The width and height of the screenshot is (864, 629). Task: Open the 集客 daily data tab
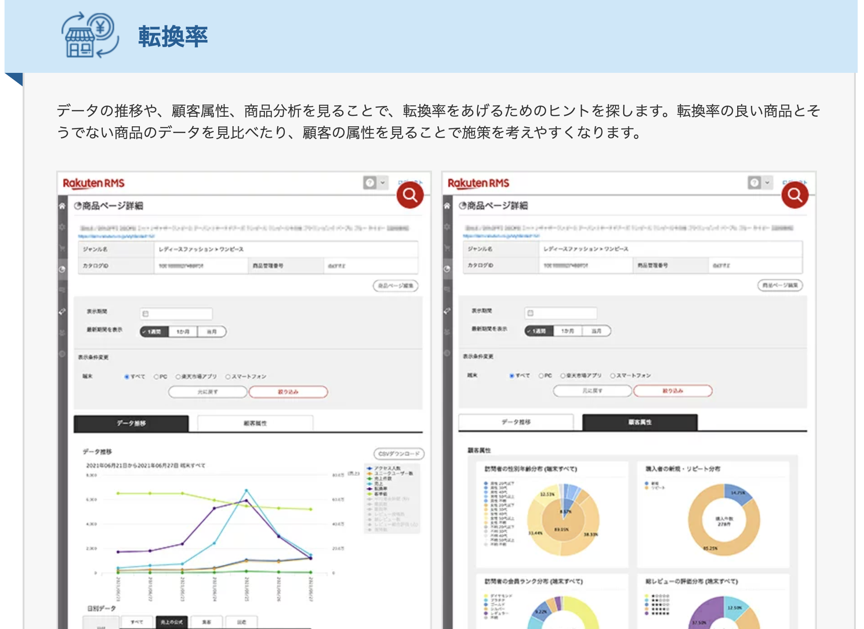(206, 622)
